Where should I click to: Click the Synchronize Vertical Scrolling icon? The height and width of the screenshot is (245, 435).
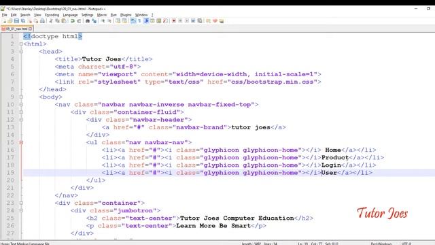point(118,21)
